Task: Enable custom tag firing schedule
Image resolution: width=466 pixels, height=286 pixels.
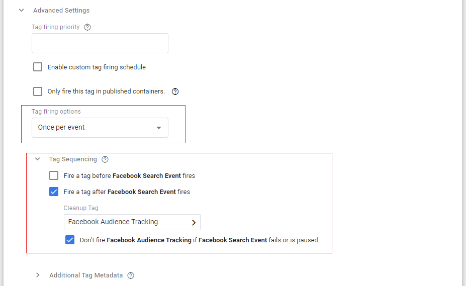Action: [38, 67]
